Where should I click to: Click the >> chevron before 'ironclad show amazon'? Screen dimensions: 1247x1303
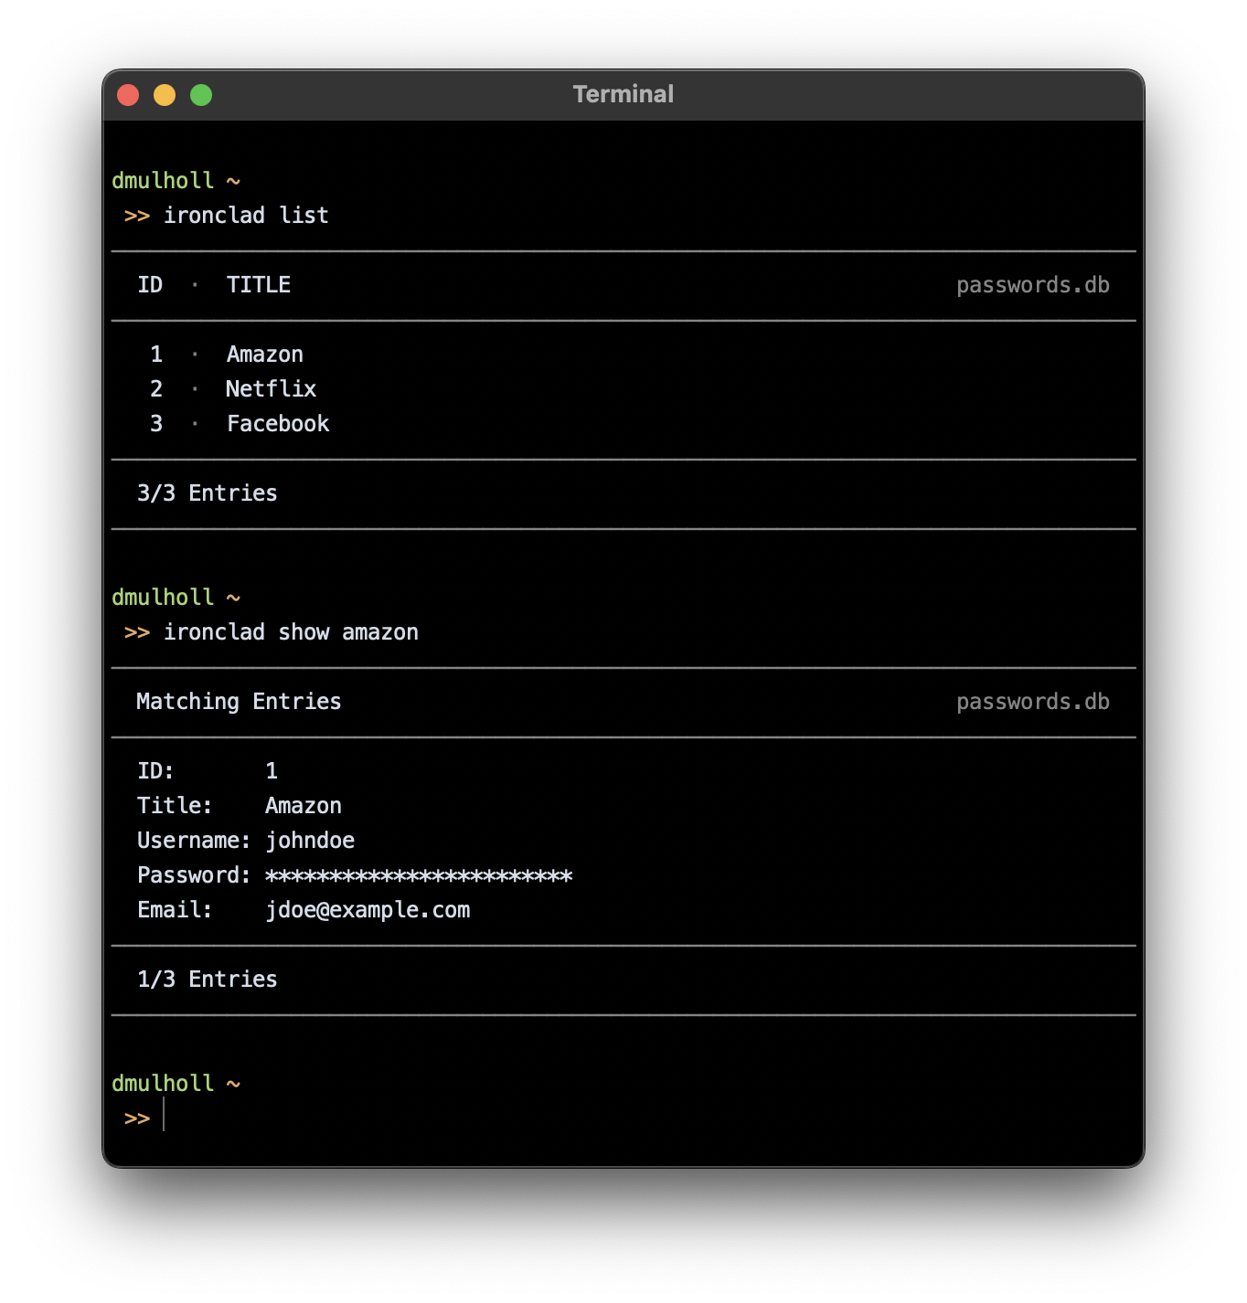point(137,631)
